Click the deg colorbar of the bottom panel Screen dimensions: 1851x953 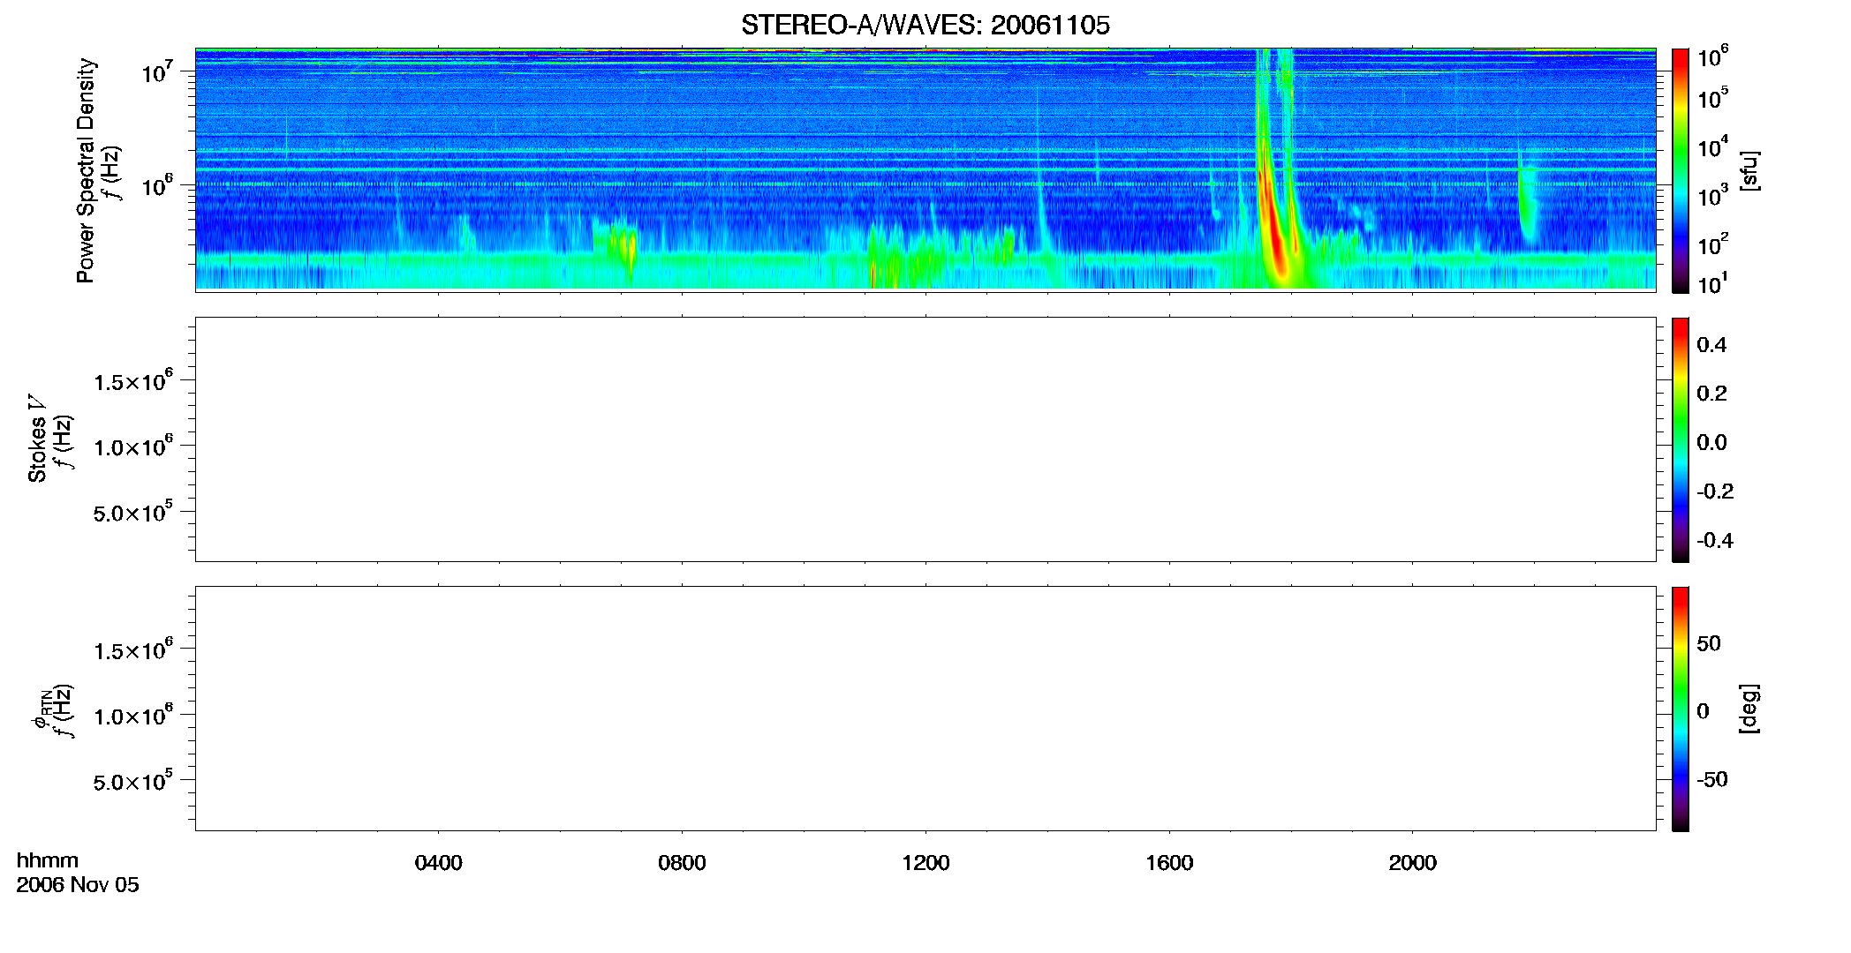[1681, 709]
